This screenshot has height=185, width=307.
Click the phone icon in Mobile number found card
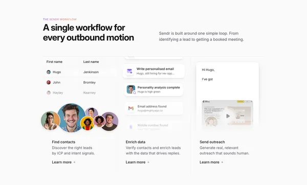click(x=131, y=127)
